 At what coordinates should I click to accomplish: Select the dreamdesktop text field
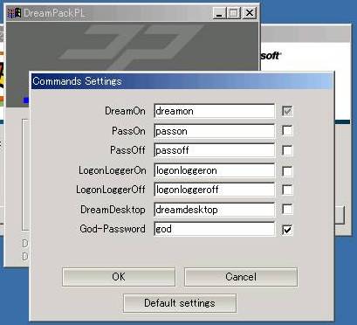tap(215, 210)
